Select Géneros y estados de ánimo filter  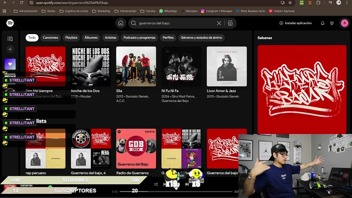(x=201, y=38)
